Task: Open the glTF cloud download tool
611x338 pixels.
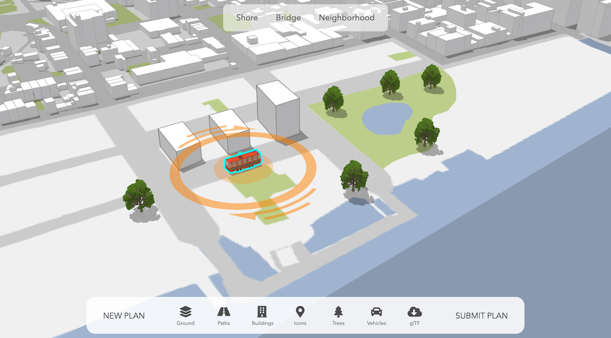Action: (x=414, y=316)
